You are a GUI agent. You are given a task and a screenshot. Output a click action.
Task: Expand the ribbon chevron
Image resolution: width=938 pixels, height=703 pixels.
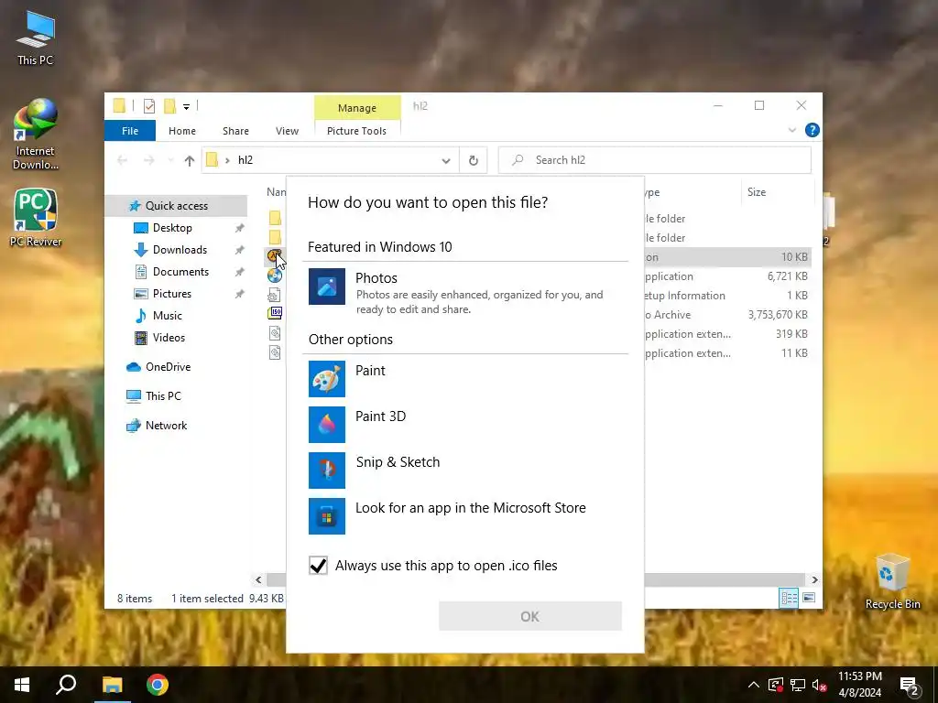792,130
